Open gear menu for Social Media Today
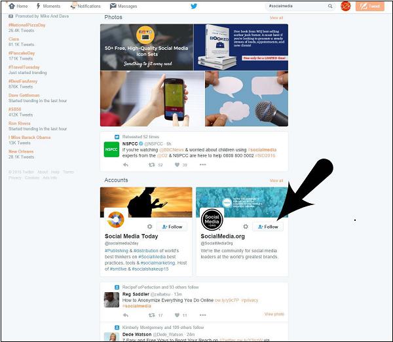This screenshot has height=342, width=393. tap(149, 227)
